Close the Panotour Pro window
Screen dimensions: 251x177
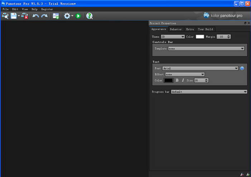click(x=248, y=4)
